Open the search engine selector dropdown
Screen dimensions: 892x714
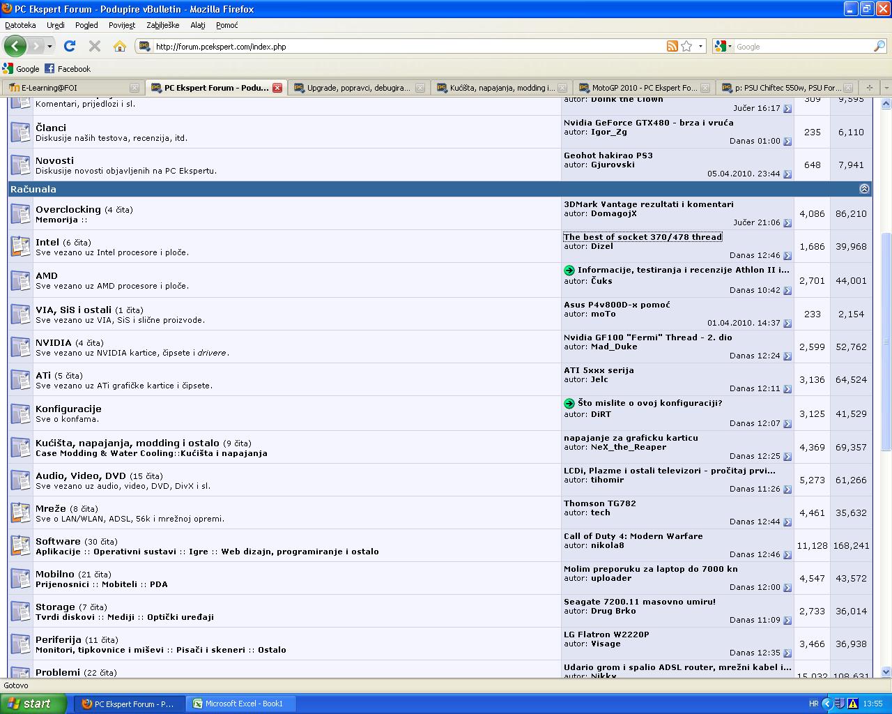[723, 47]
